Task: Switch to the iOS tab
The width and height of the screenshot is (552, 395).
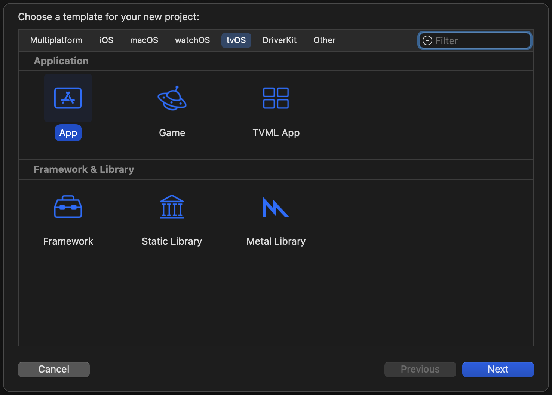Action: pyautogui.click(x=107, y=40)
